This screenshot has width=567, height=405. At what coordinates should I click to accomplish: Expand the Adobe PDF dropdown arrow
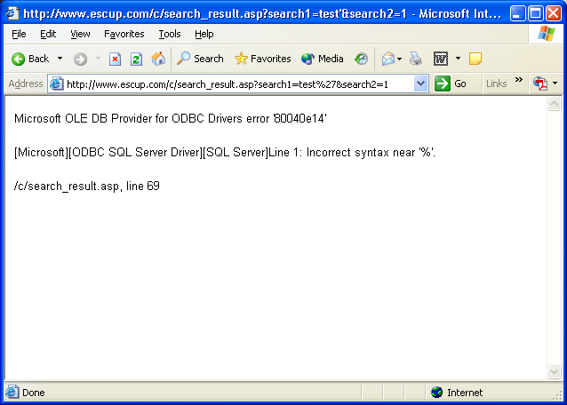pos(555,83)
